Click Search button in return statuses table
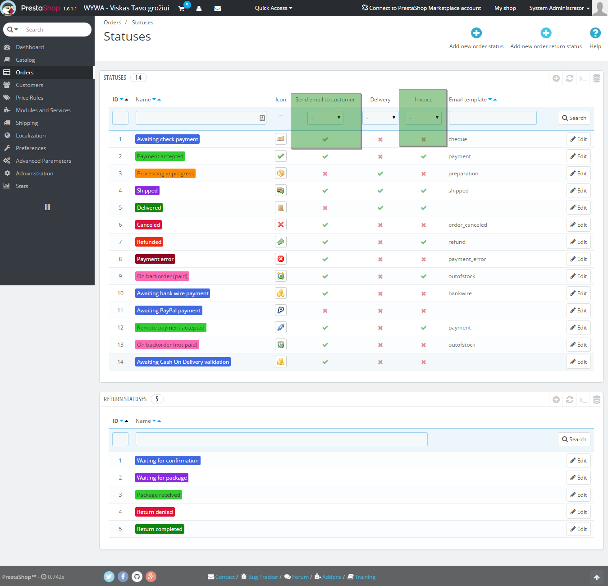Viewport: 608px width, 586px height. (x=574, y=439)
